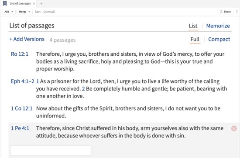Select Full display mode
Screen dimensions: 240x158
click(x=195, y=39)
